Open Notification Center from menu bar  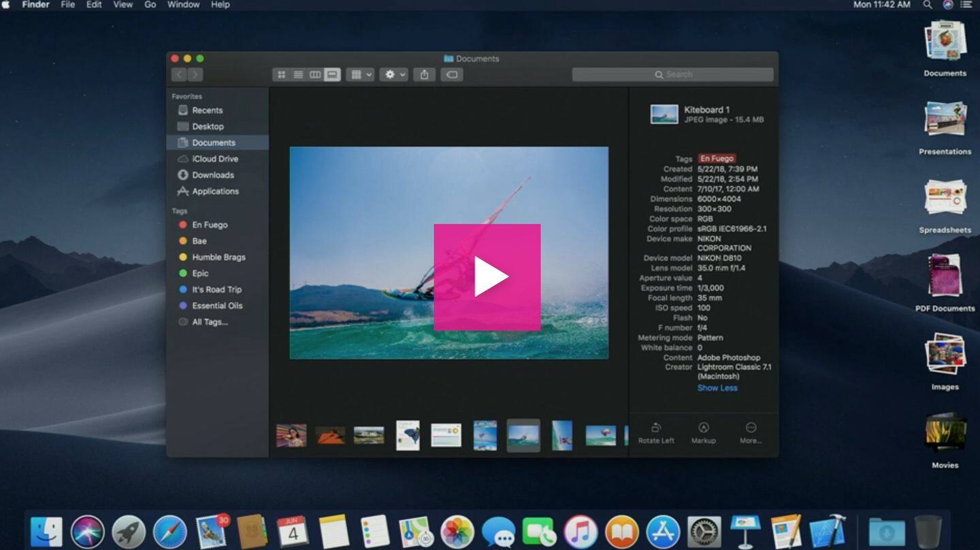966,5
